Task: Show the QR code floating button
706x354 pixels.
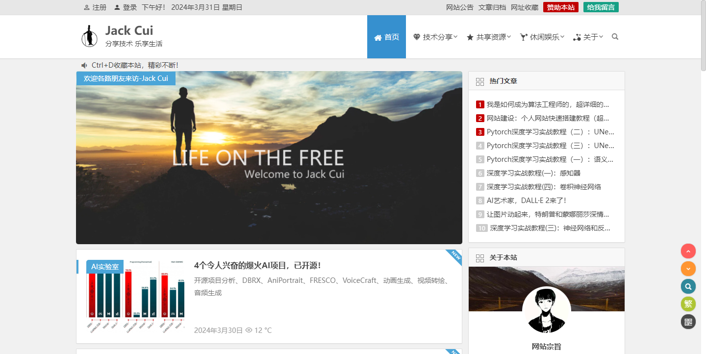Action: (x=688, y=322)
